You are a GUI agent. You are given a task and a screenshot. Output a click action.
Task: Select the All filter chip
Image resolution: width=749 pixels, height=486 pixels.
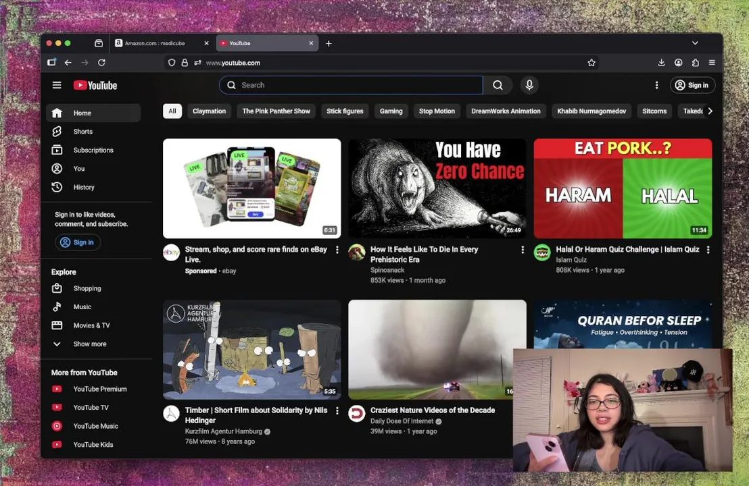coord(172,111)
